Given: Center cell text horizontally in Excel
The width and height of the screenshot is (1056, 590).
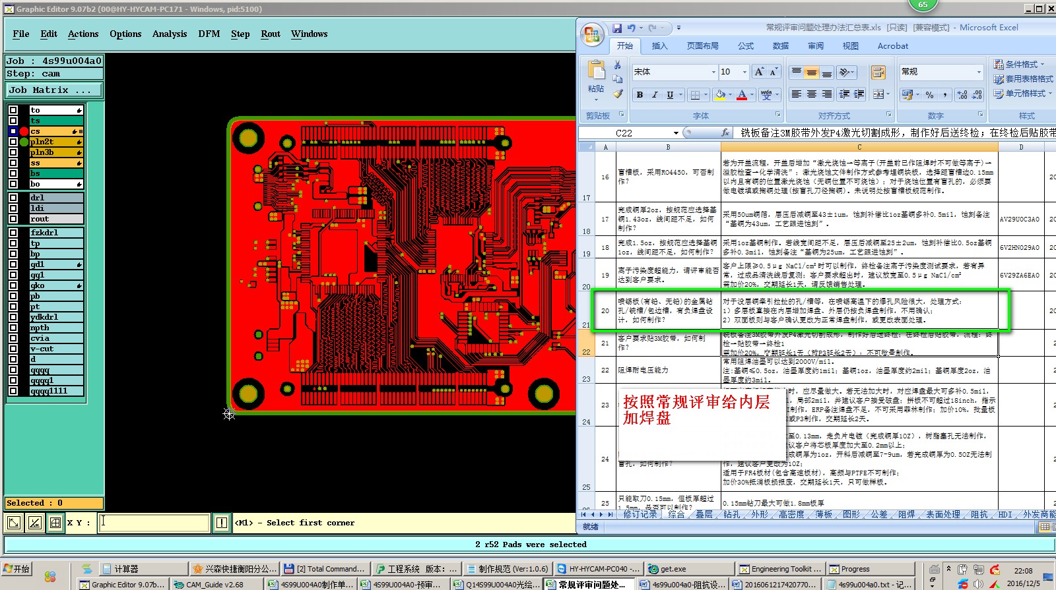Looking at the screenshot, I should (x=812, y=95).
